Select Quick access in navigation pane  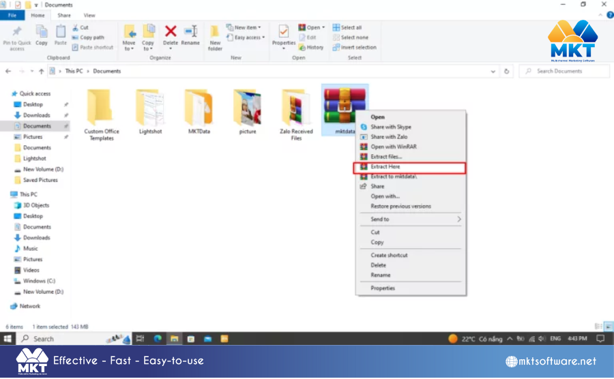tap(31, 93)
